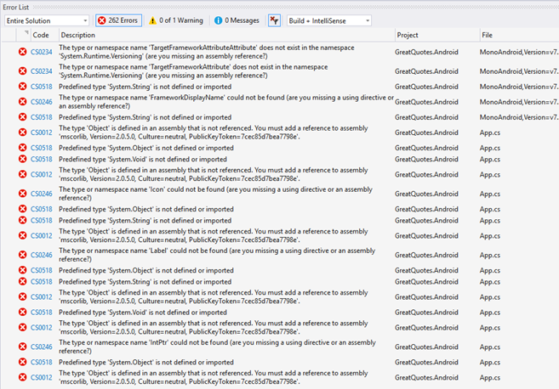
Task: Sort errors by the File column header
Action: coord(487,35)
